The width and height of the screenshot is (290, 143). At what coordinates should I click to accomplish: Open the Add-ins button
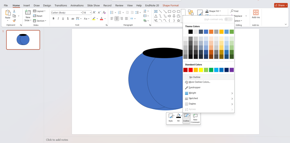coord(256,14)
